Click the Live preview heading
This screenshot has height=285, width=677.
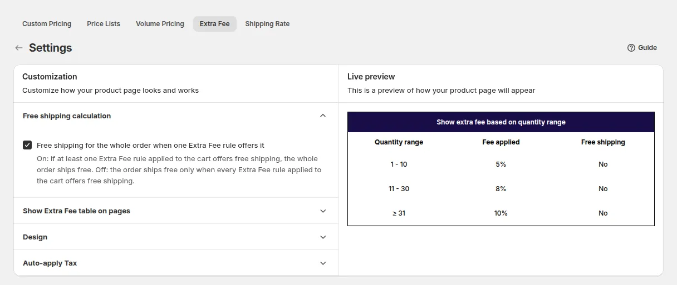(x=371, y=77)
